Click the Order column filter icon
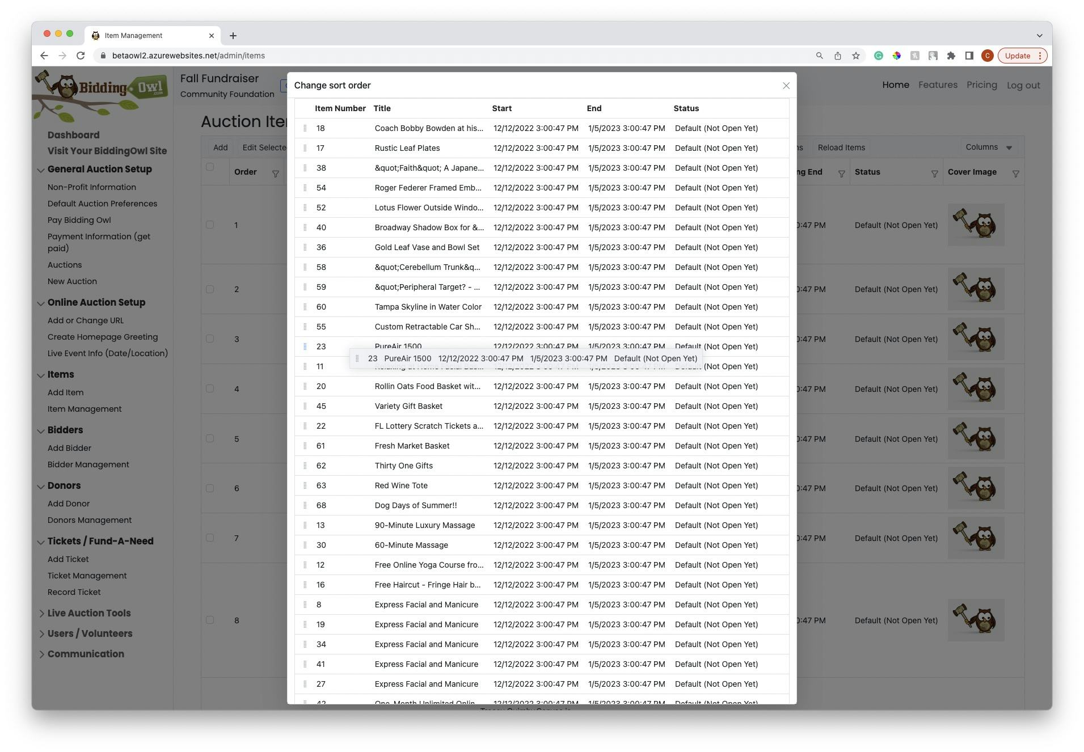Image resolution: width=1084 pixels, height=752 pixels. point(276,174)
